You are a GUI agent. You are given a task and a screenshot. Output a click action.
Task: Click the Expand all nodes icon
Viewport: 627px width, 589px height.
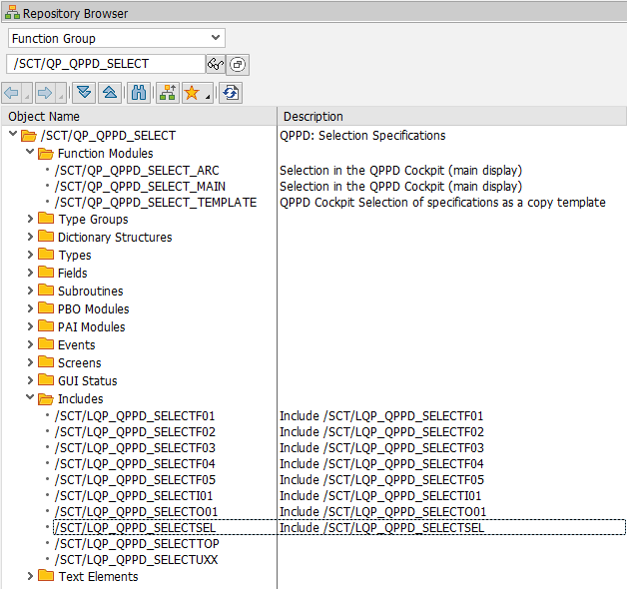(x=84, y=92)
